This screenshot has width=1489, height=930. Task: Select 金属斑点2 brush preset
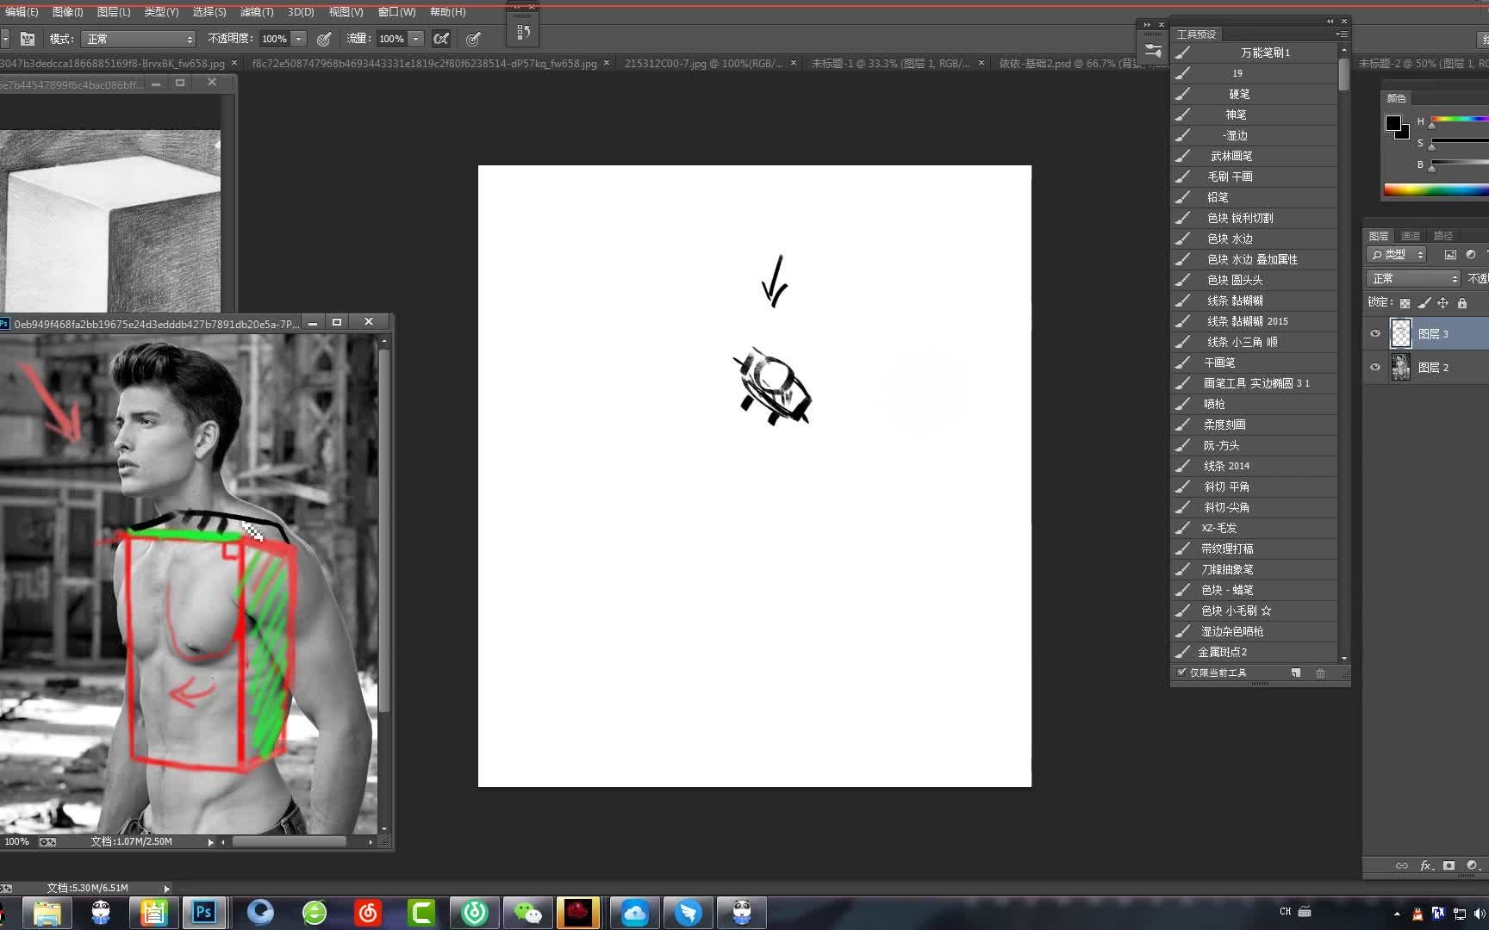pos(1254,652)
